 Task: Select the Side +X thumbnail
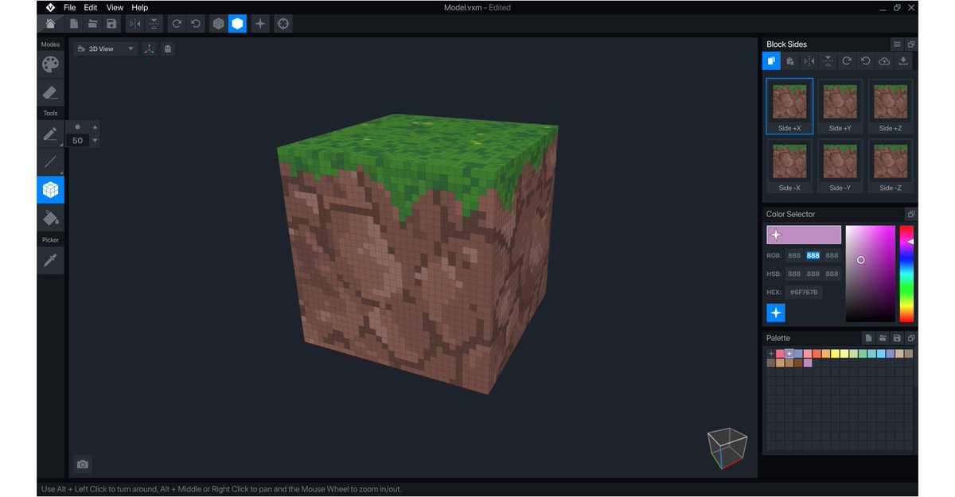tap(789, 107)
